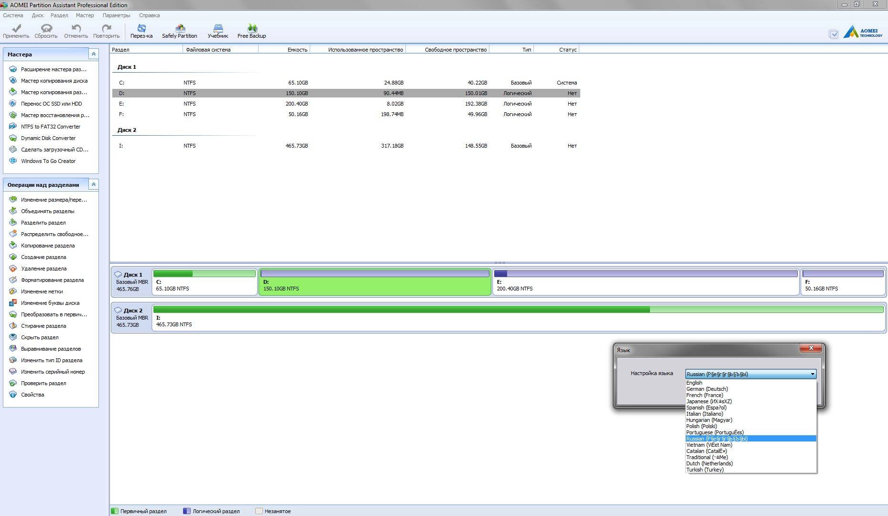This screenshot has width=888, height=516.
Task: Sort by Свободное пространство column header
Action: click(x=447, y=50)
